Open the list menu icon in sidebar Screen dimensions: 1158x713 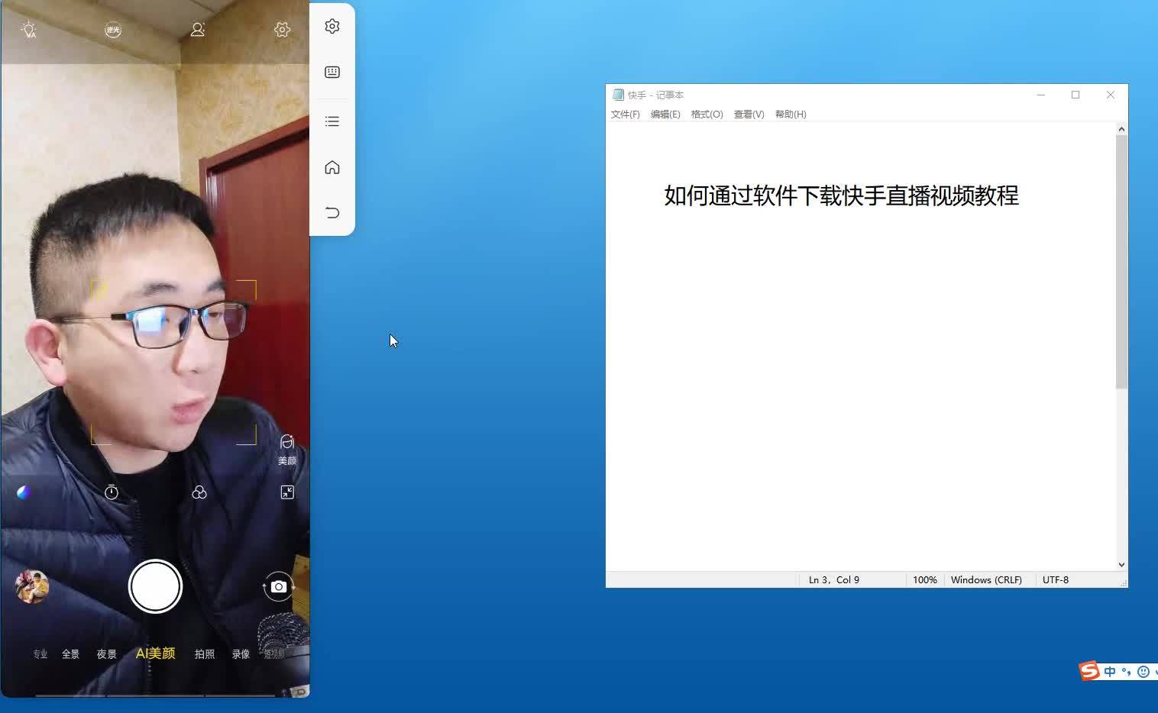coord(332,121)
